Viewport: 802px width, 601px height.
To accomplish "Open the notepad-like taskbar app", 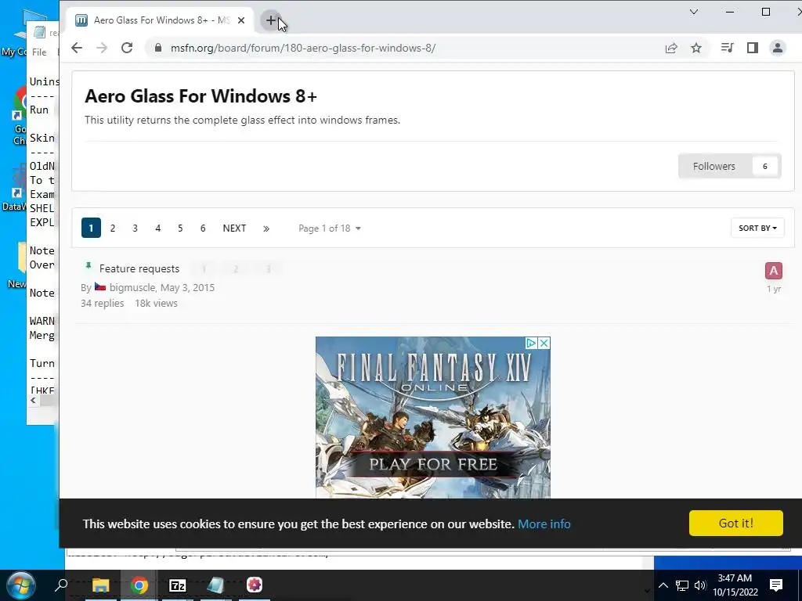I will (x=216, y=585).
